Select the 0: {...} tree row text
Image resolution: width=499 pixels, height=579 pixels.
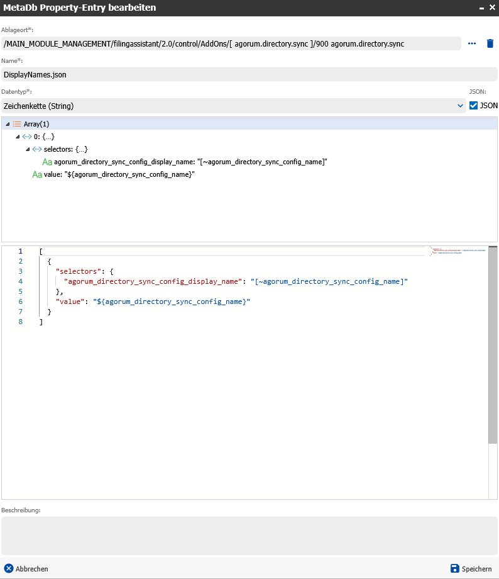44,137
